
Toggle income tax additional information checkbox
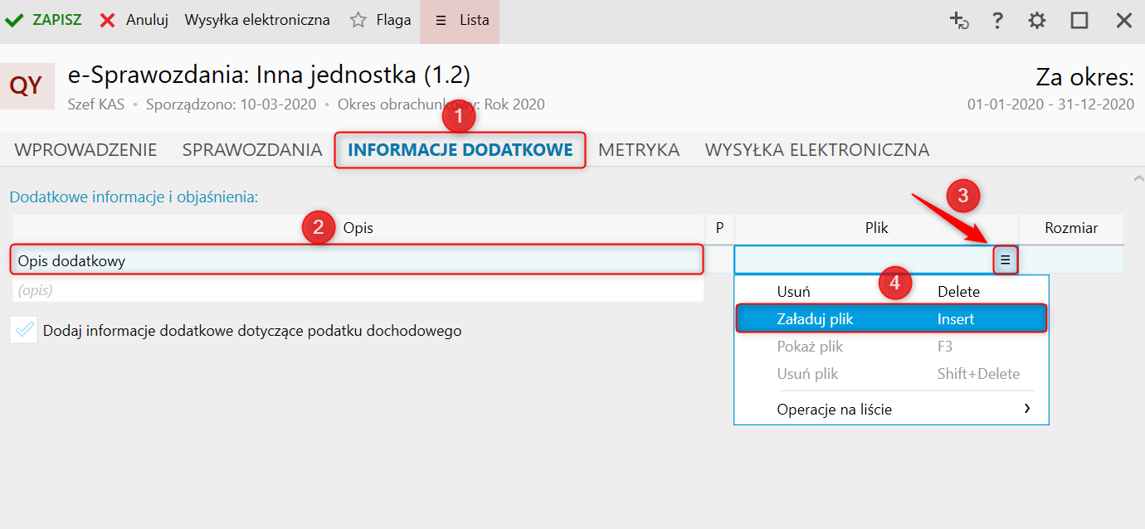pyautogui.click(x=24, y=330)
